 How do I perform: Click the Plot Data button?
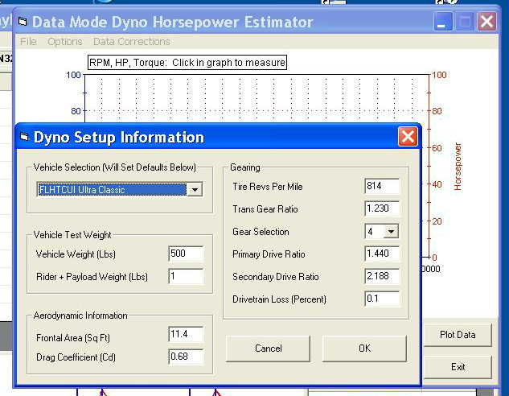(x=458, y=335)
